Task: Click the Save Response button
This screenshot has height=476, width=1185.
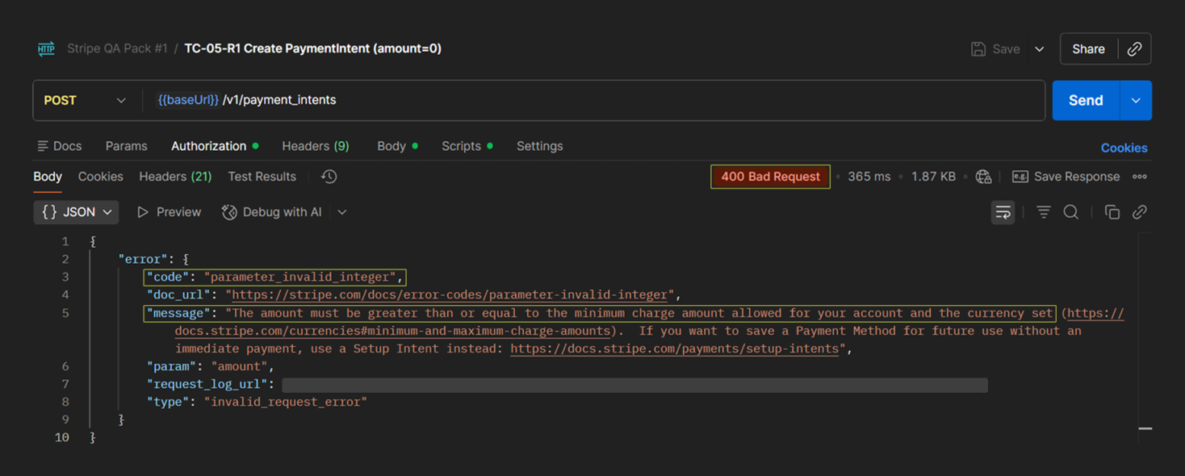Action: click(1066, 177)
